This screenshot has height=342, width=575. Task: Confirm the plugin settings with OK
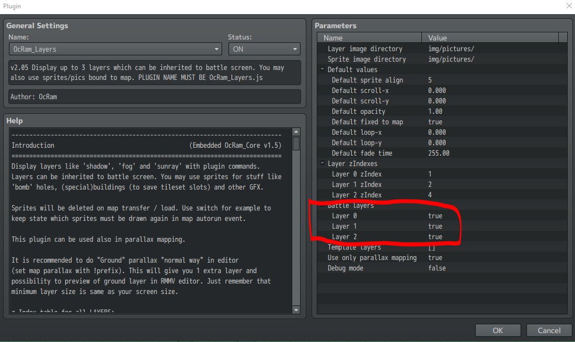tap(498, 331)
